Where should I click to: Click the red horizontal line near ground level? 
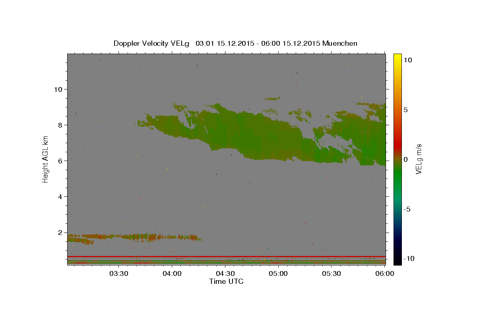click(x=226, y=256)
